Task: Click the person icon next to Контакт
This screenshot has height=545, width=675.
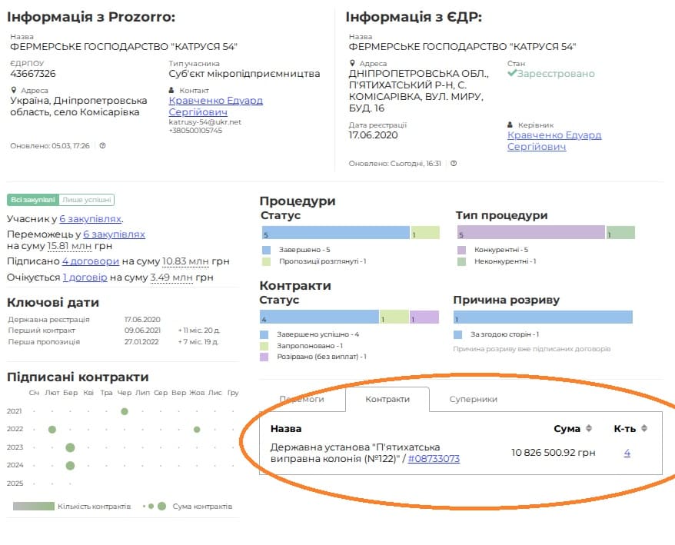Action: click(x=172, y=90)
